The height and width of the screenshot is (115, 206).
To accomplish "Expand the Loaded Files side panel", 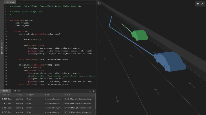I will point(2,46).
